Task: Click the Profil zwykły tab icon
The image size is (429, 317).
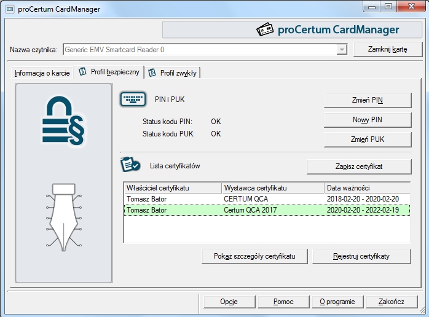Action: (x=152, y=72)
